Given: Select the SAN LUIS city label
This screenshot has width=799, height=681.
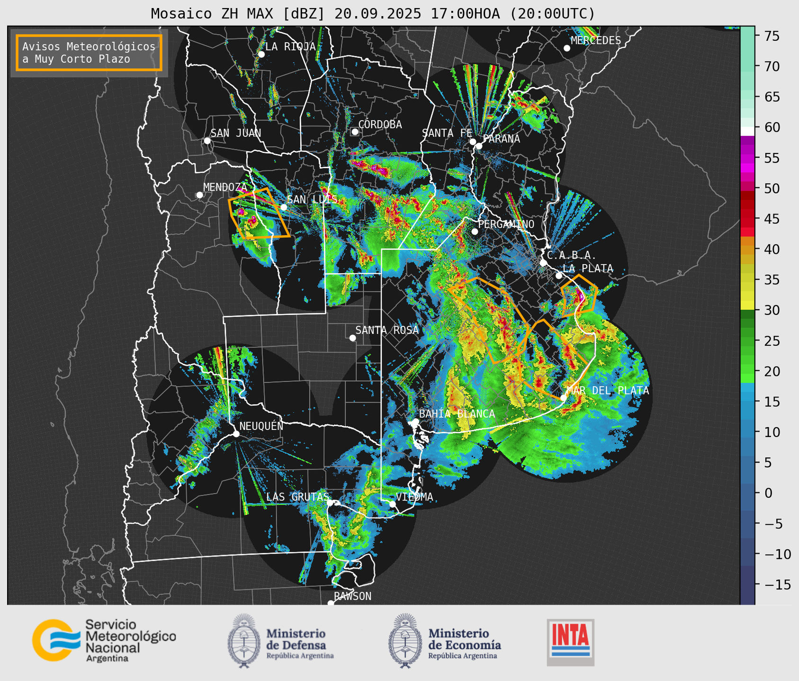Looking at the screenshot, I should tap(312, 199).
